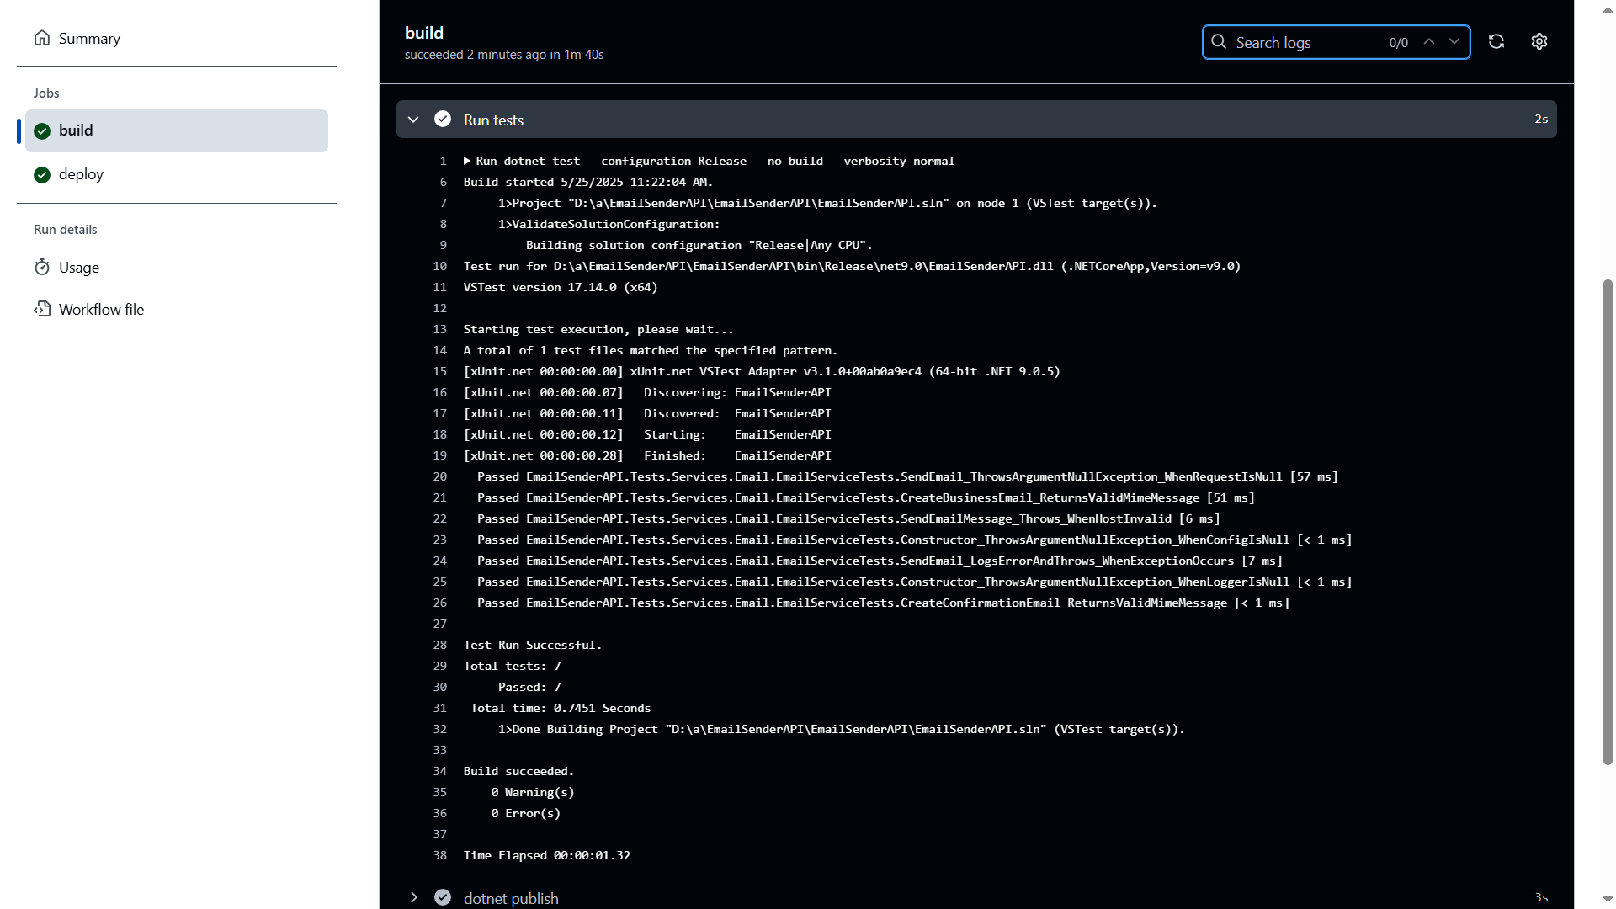Click scrollbar up arrow at top

pyautogui.click(x=1608, y=8)
